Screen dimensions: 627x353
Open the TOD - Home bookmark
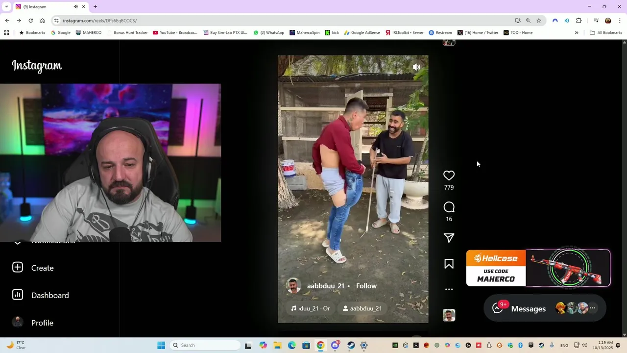(x=518, y=33)
